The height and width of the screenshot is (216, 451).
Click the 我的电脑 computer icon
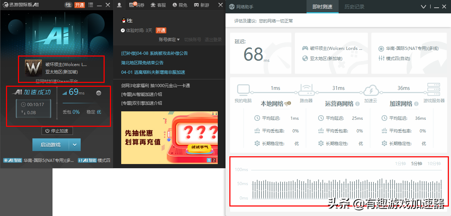(244, 90)
